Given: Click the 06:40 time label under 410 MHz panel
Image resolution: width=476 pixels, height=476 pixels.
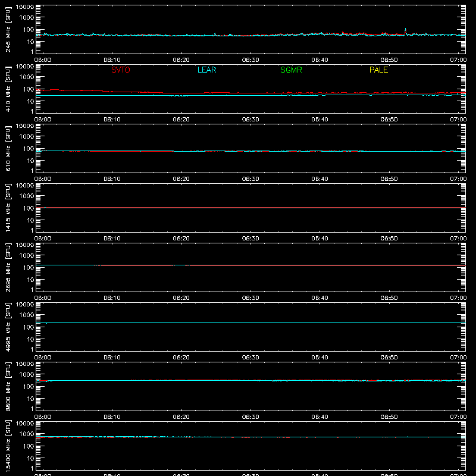Looking at the screenshot, I should coord(320,120).
